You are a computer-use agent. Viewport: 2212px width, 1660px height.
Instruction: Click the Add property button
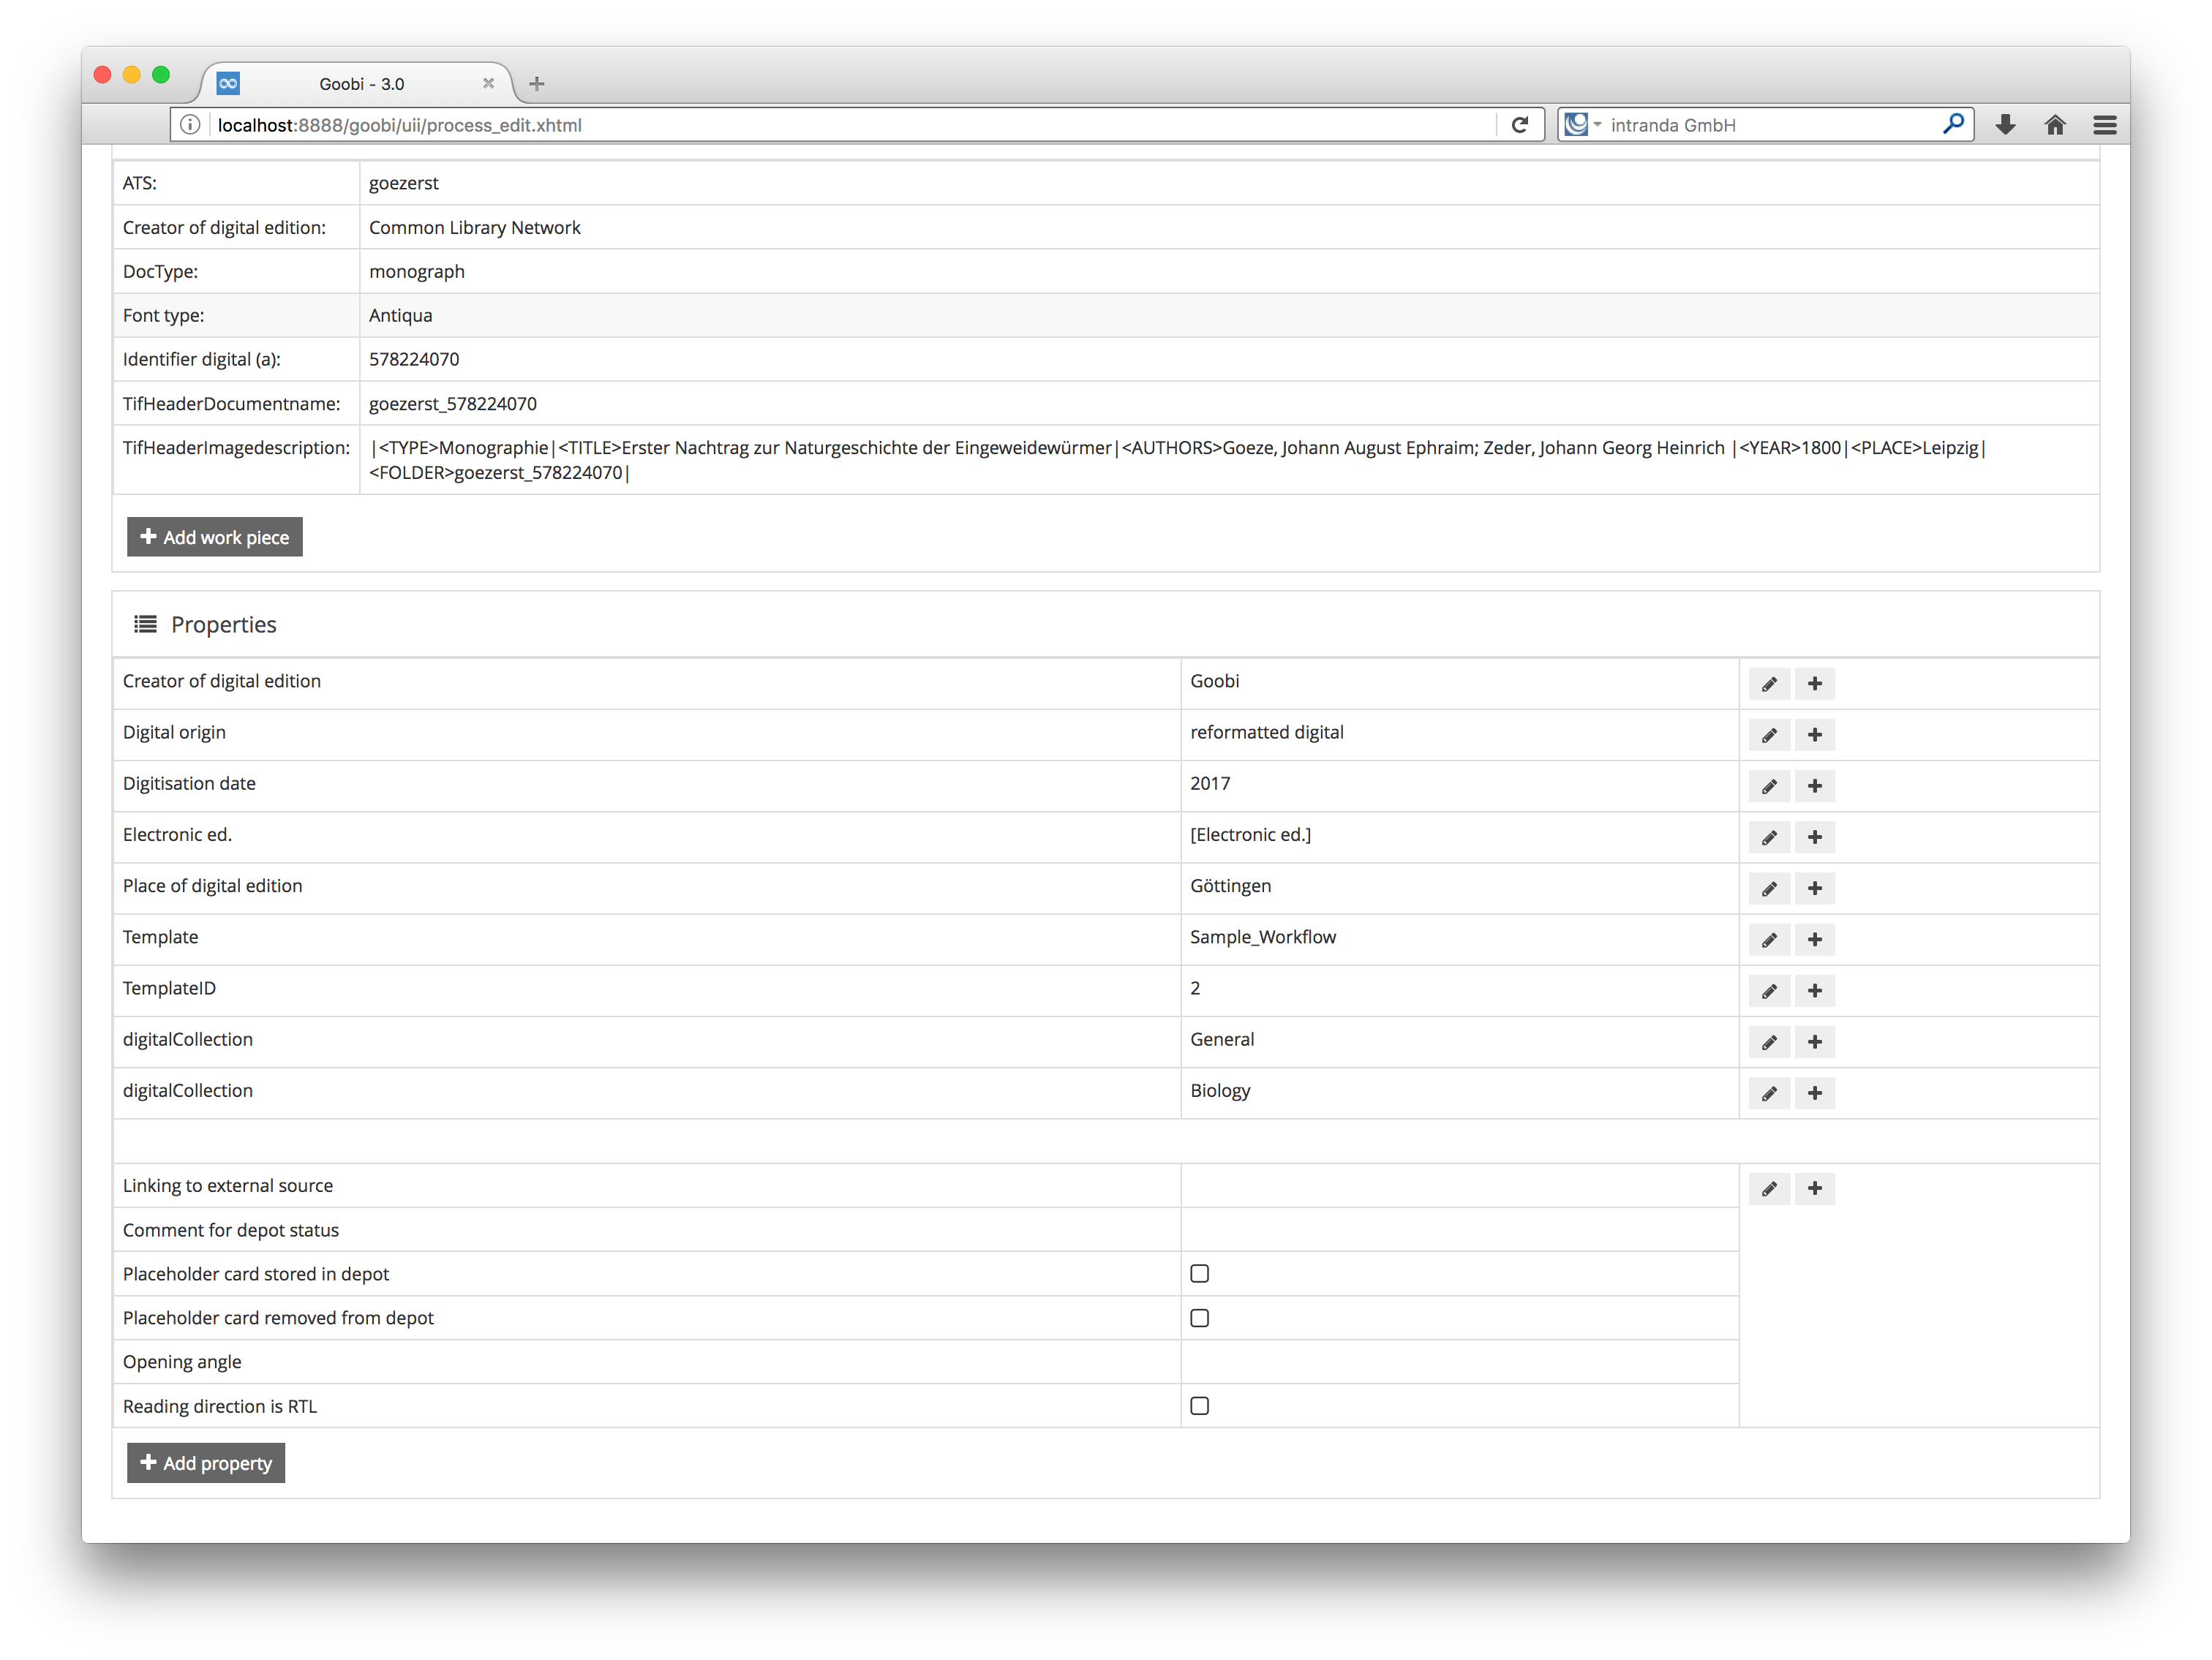206,1463
